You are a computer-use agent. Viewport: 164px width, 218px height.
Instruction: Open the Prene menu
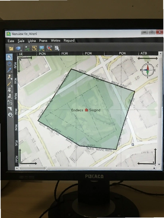(x=43, y=41)
